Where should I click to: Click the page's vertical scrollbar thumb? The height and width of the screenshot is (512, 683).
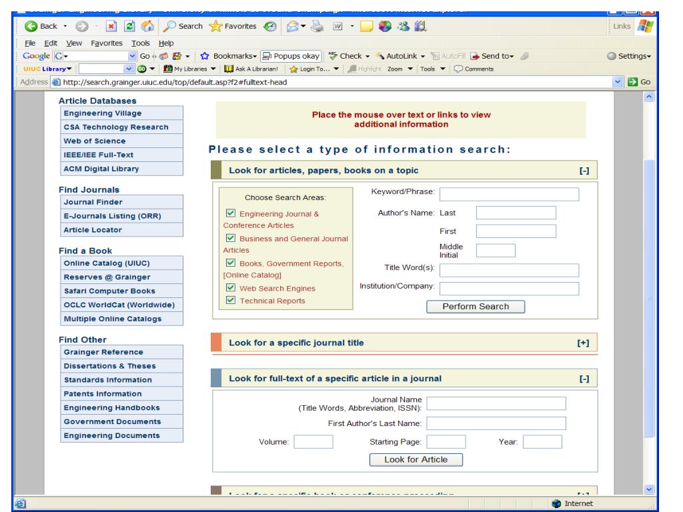[x=649, y=299]
